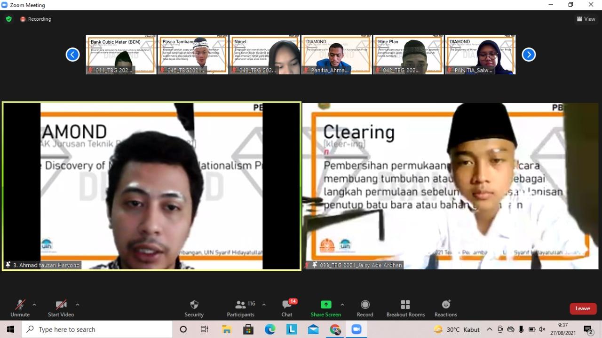Viewport: 602px width, 338px height.
Task: Click battery tray icon
Action: (x=532, y=330)
